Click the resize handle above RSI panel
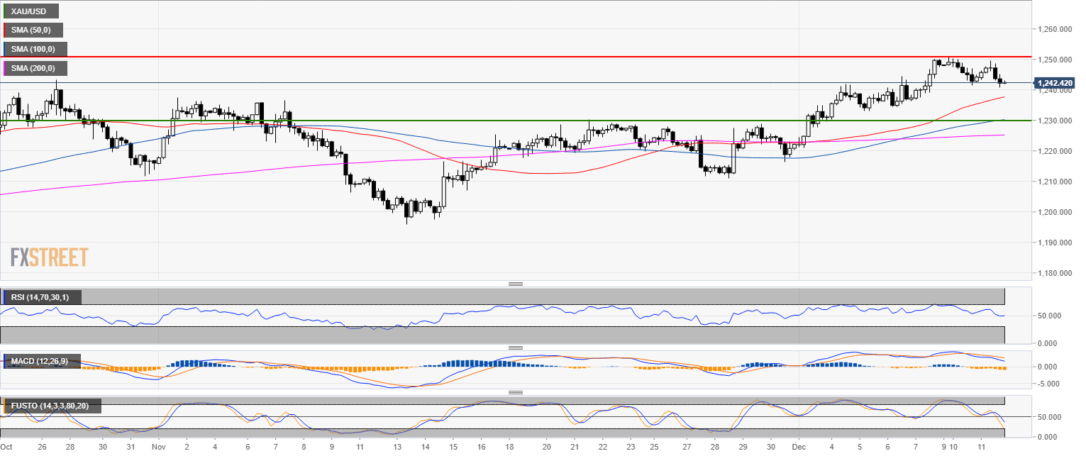The width and height of the screenshot is (1086, 456). 516,284
